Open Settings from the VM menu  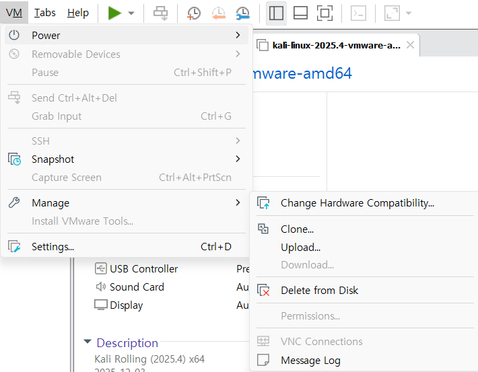(127, 247)
